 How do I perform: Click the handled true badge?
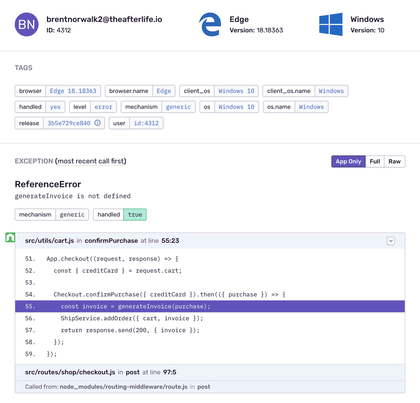pos(135,215)
